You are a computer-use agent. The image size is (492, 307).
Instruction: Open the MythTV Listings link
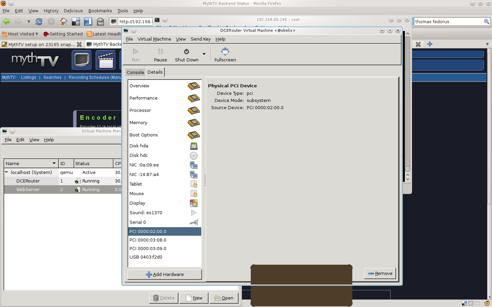[28, 78]
